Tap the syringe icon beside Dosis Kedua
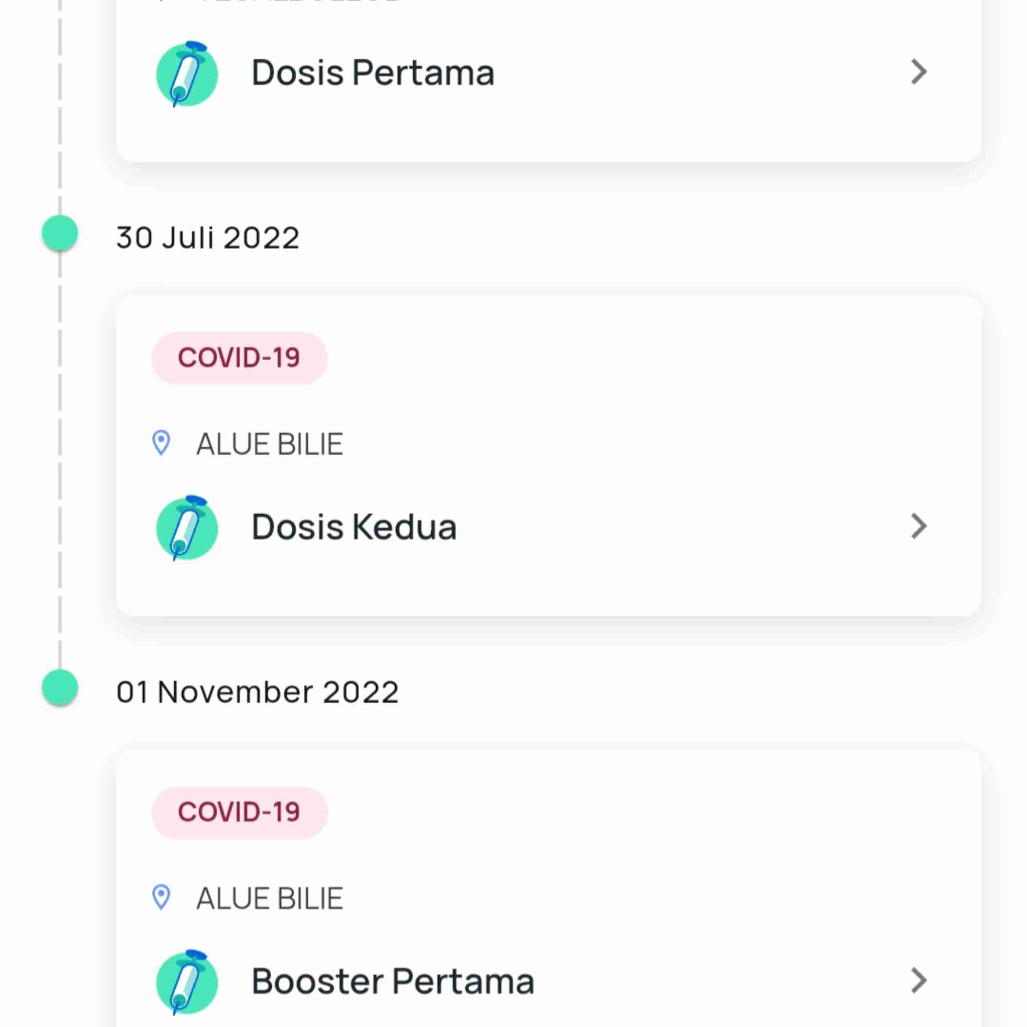This screenshot has height=1027, width=1027. coord(187,528)
